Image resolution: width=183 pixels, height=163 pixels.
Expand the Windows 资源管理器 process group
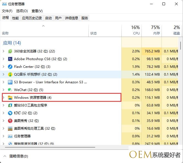(3, 98)
